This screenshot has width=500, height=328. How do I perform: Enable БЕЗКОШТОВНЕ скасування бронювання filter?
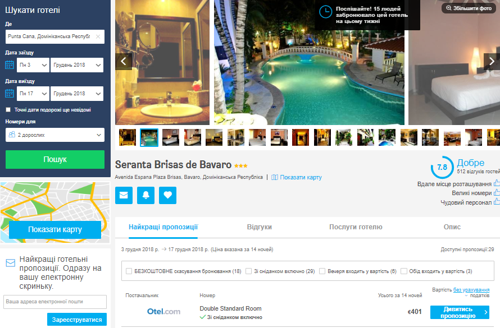129,271
